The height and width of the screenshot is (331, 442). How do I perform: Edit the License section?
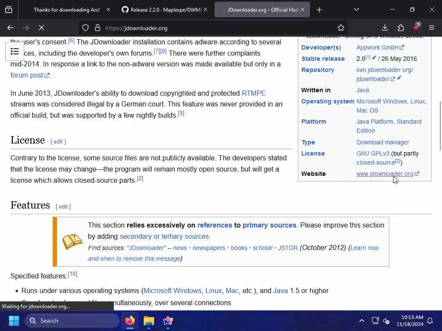[58, 141]
